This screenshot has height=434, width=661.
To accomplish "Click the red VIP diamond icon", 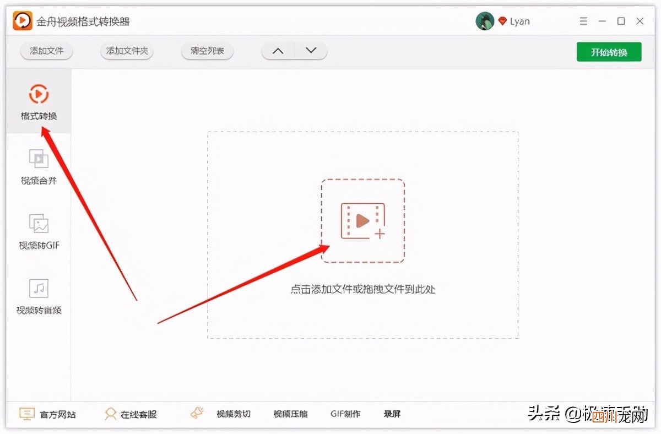I will tap(502, 21).
